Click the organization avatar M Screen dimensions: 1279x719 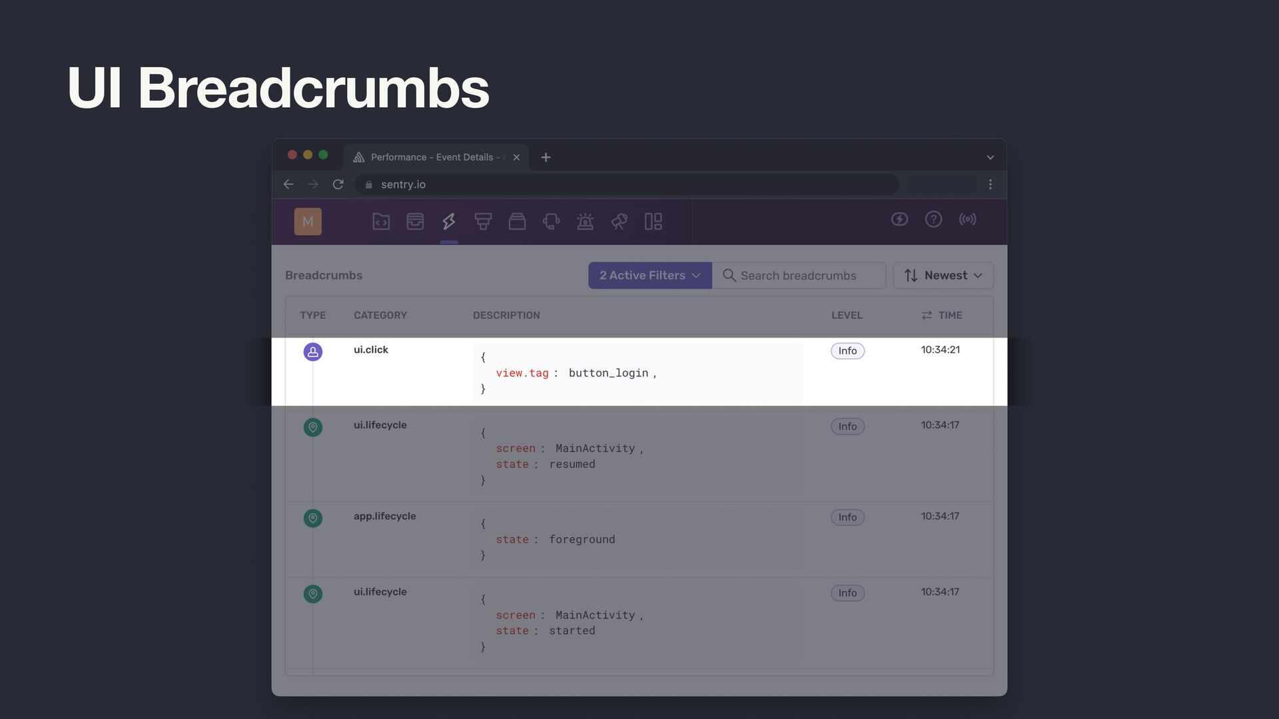pos(308,221)
